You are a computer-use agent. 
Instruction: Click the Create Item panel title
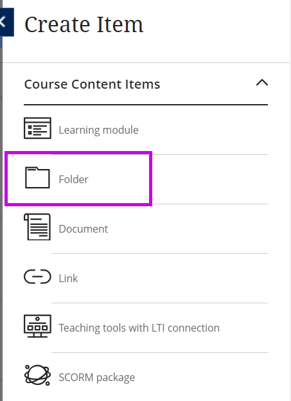pos(84,24)
